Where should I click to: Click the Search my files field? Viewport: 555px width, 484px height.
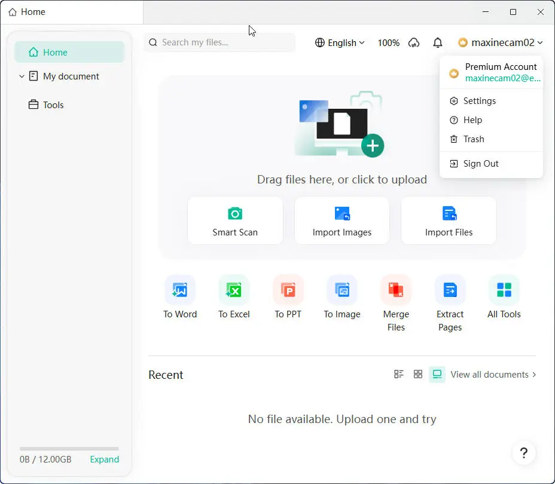(219, 42)
